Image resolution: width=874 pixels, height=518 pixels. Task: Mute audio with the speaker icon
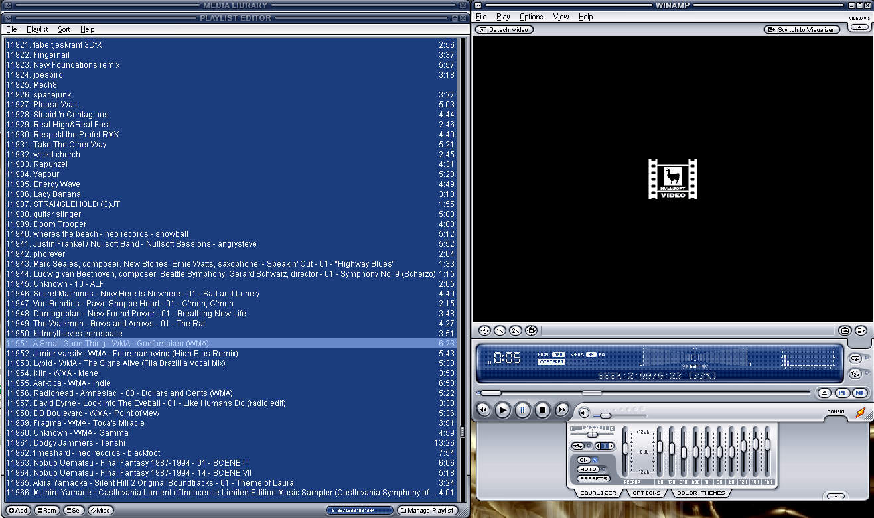tap(584, 413)
